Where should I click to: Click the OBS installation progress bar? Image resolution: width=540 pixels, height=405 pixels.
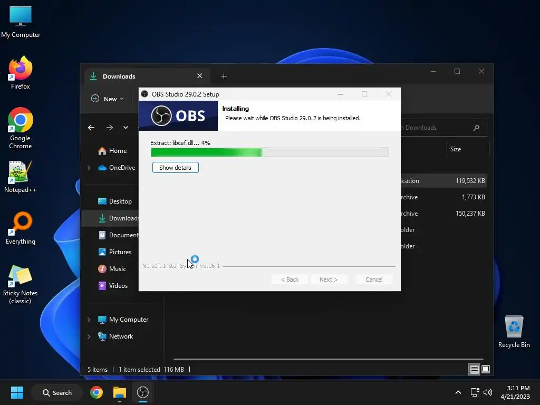click(269, 152)
